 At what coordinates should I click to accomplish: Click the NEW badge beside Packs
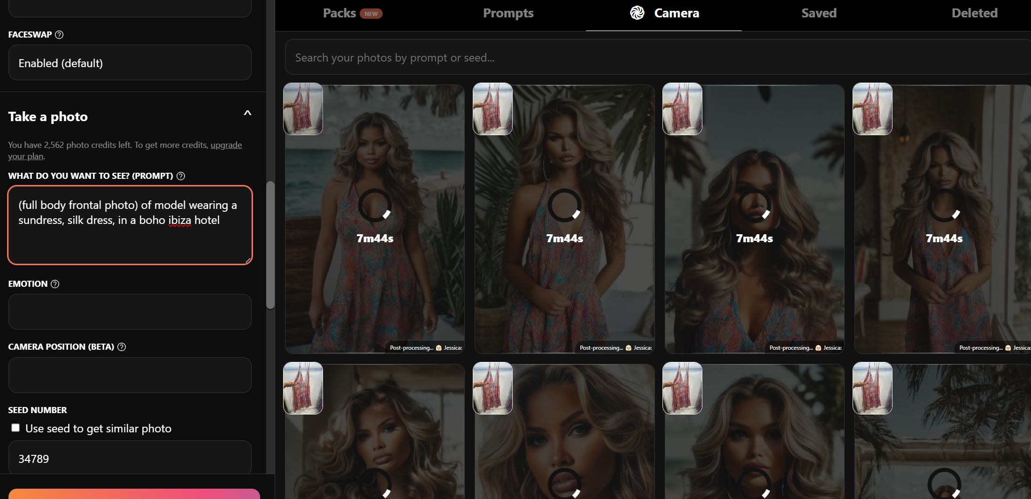371,14
